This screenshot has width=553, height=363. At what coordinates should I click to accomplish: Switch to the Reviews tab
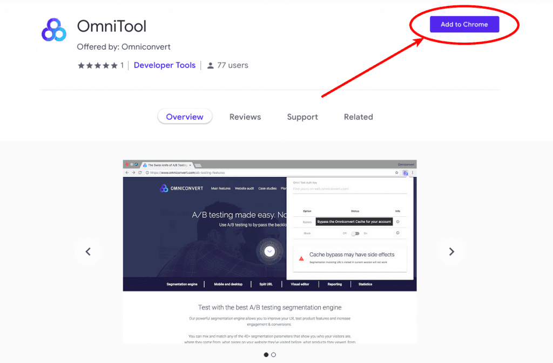[x=245, y=117]
